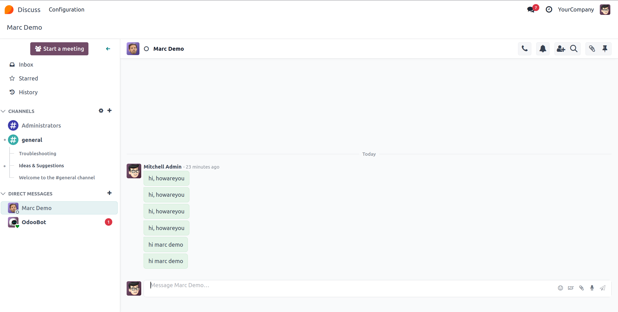Open pinned messages pin icon
618x312 pixels.
(605, 49)
